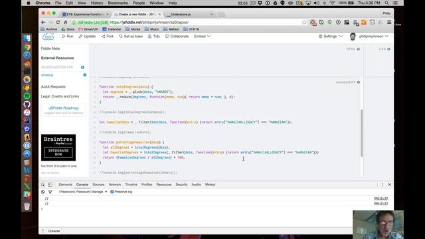Run the fiddle
This screenshot has width=425, height=239.
point(68,37)
